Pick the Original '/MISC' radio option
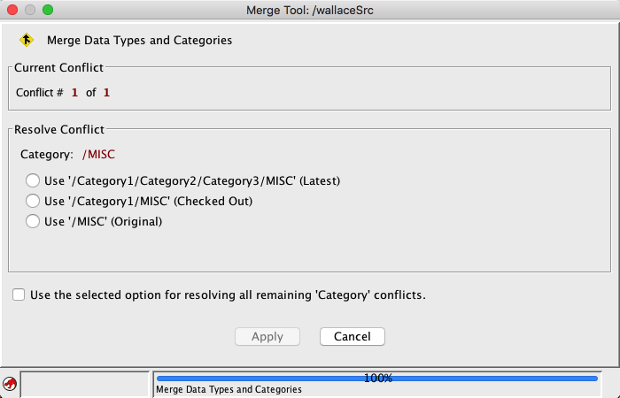 33,222
